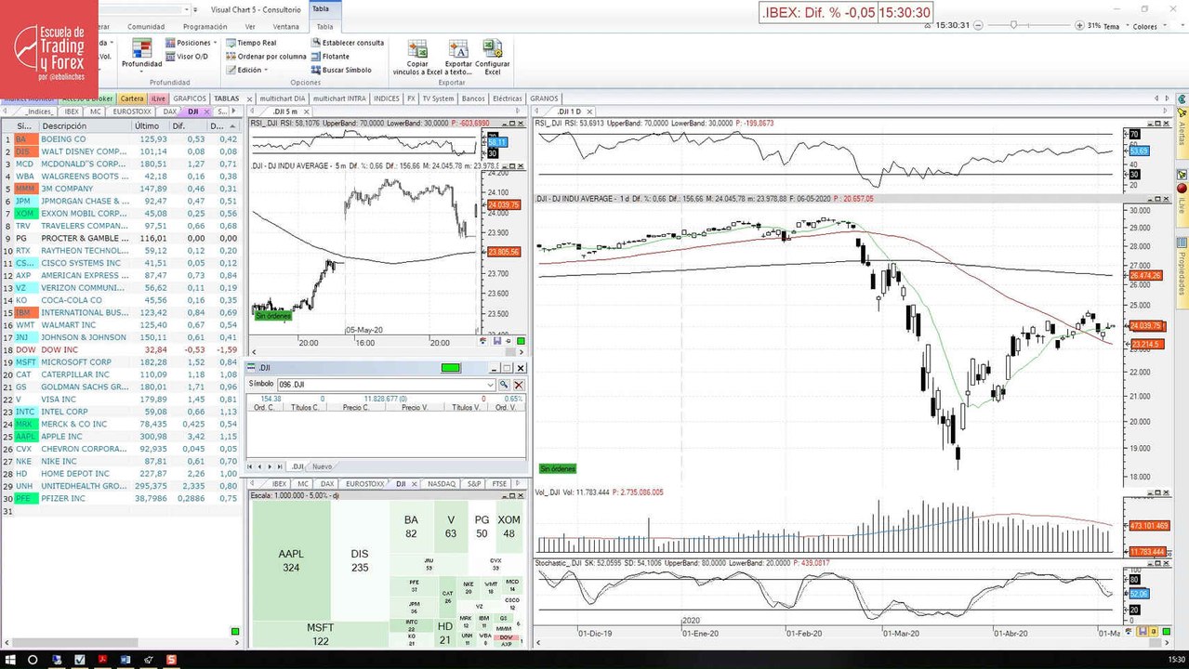Viewport: 1189px width, 669px height.
Task: Click orange S app on taskbar
Action: click(170, 660)
